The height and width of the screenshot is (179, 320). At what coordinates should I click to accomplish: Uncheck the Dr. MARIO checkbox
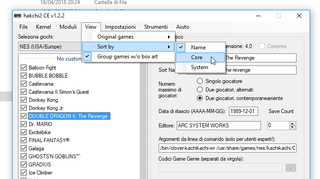click(24, 124)
